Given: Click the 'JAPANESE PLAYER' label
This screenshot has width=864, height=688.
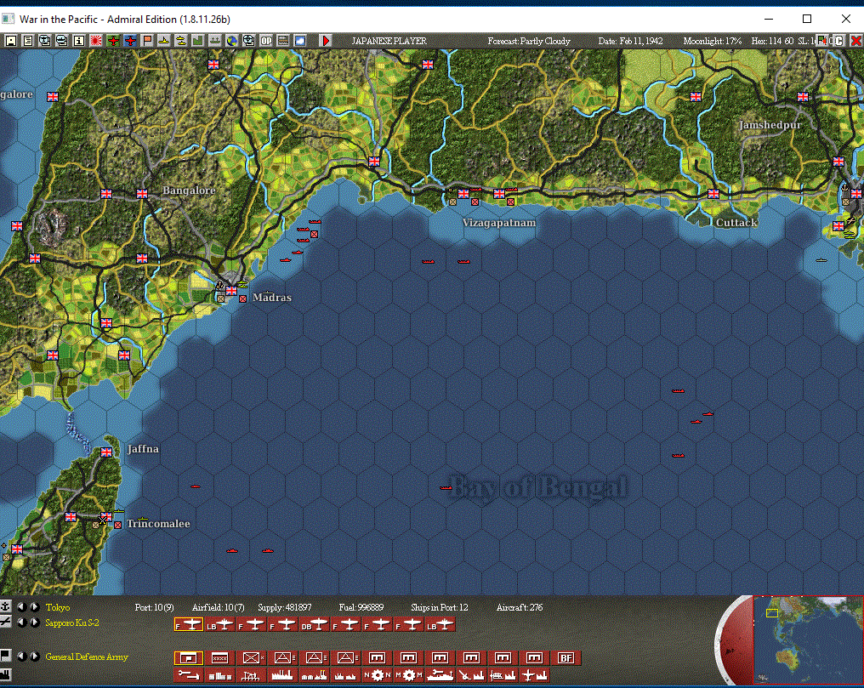Looking at the screenshot, I should click(x=389, y=41).
